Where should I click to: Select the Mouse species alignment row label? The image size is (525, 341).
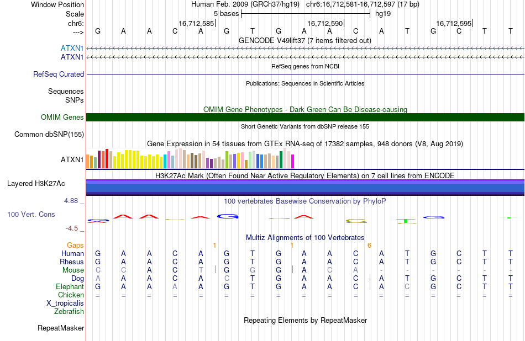click(x=73, y=270)
